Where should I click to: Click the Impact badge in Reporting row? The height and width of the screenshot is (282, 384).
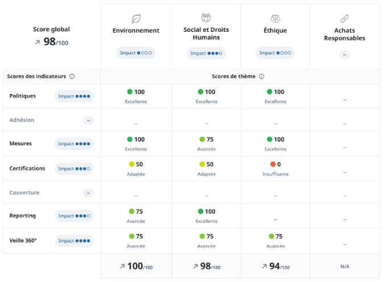coord(74,216)
